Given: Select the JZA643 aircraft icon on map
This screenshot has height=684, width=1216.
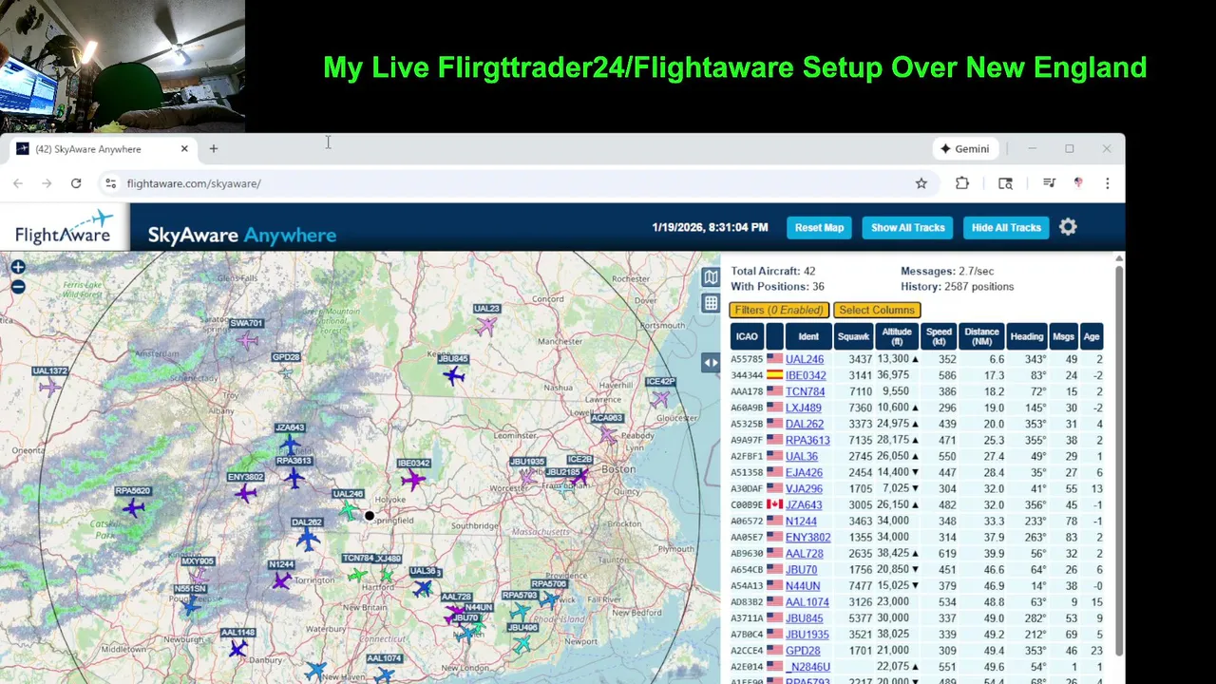Looking at the screenshot, I should pyautogui.click(x=290, y=444).
